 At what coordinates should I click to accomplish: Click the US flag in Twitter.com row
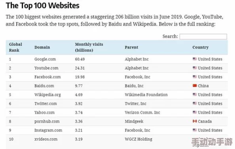195,103
